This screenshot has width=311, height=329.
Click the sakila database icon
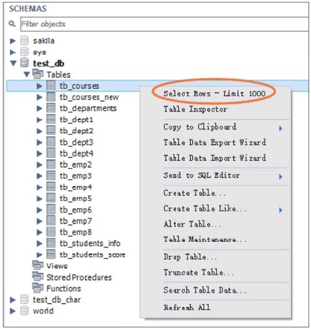point(24,40)
